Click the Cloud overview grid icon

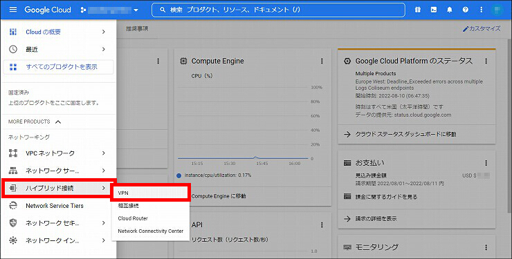tap(13, 32)
